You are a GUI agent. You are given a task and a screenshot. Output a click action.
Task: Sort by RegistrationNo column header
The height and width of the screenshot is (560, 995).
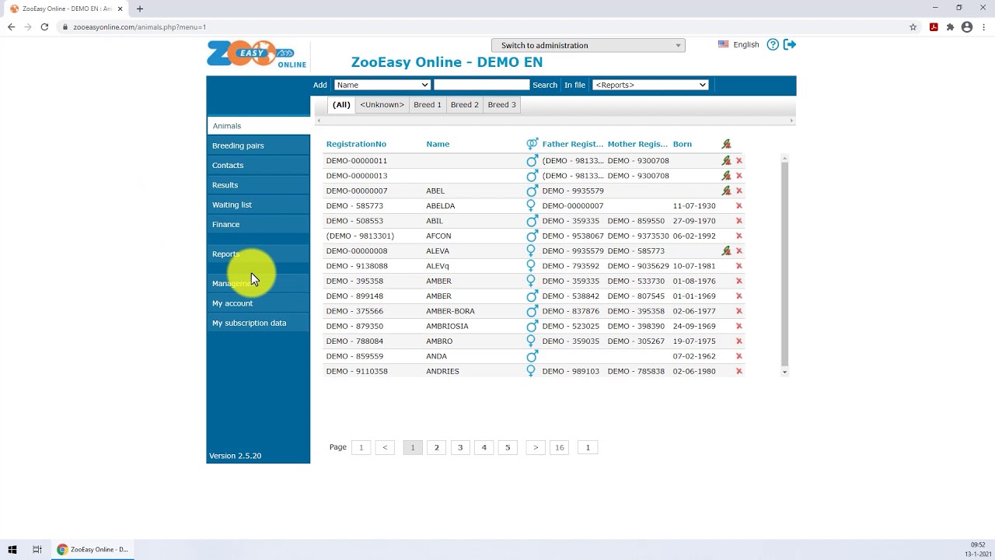click(356, 144)
